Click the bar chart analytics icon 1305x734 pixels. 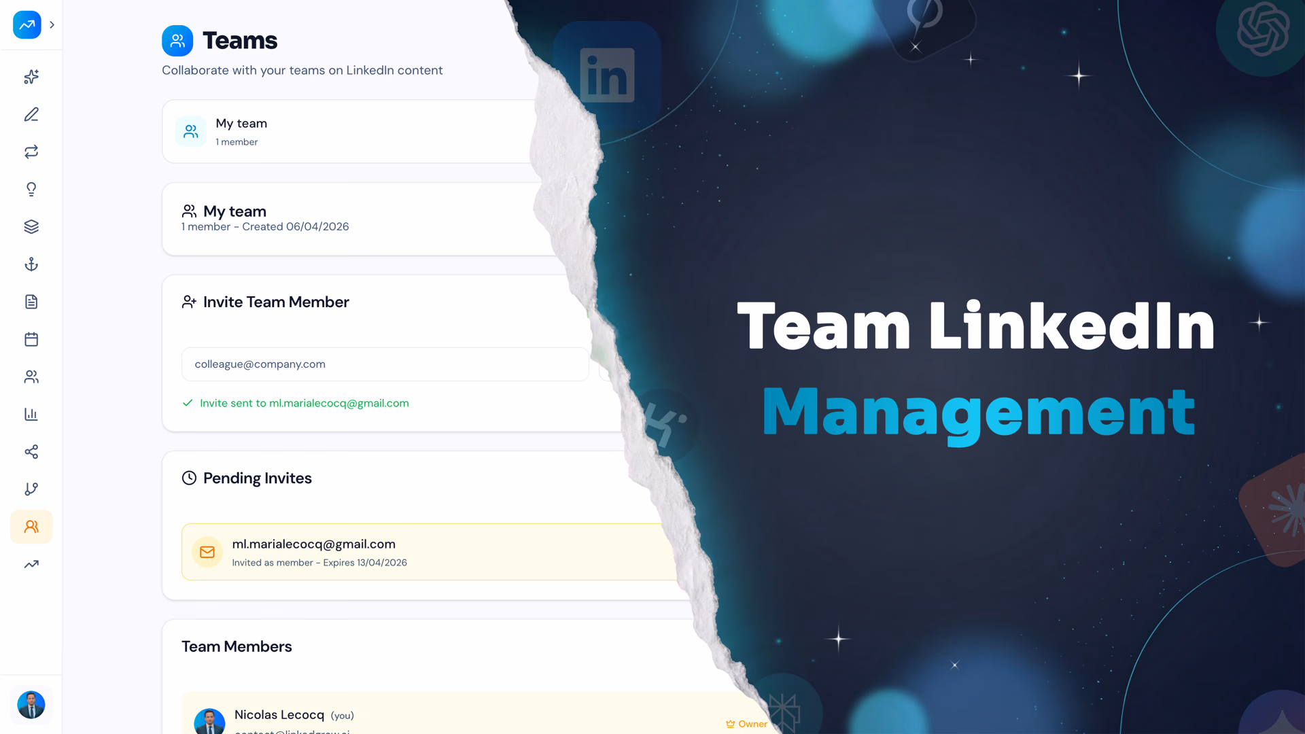[x=31, y=414]
